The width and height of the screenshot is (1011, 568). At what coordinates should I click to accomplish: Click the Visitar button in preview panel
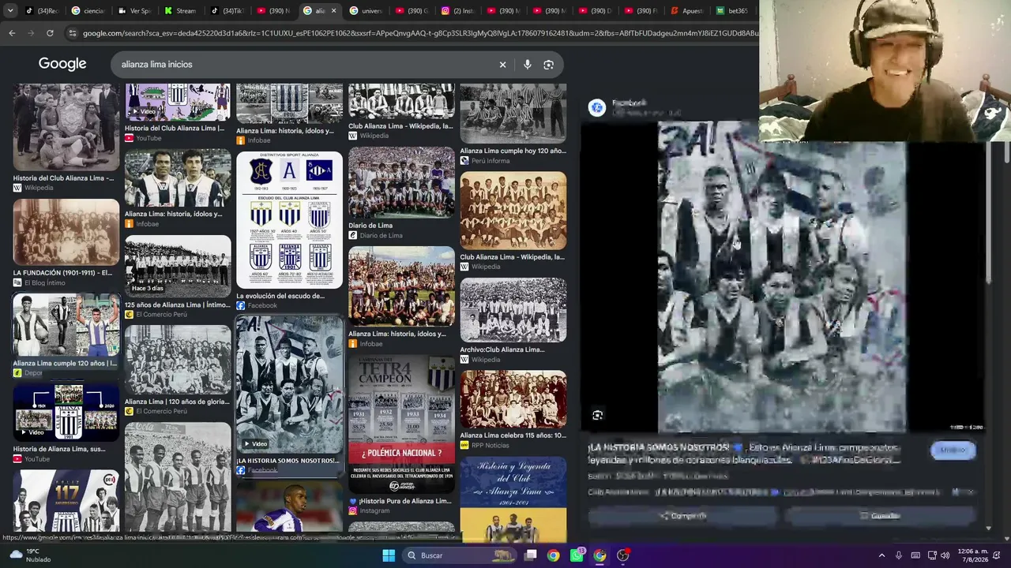(953, 450)
